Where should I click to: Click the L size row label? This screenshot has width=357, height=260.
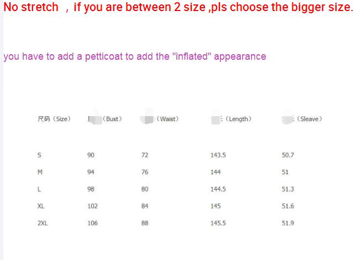[x=39, y=189]
